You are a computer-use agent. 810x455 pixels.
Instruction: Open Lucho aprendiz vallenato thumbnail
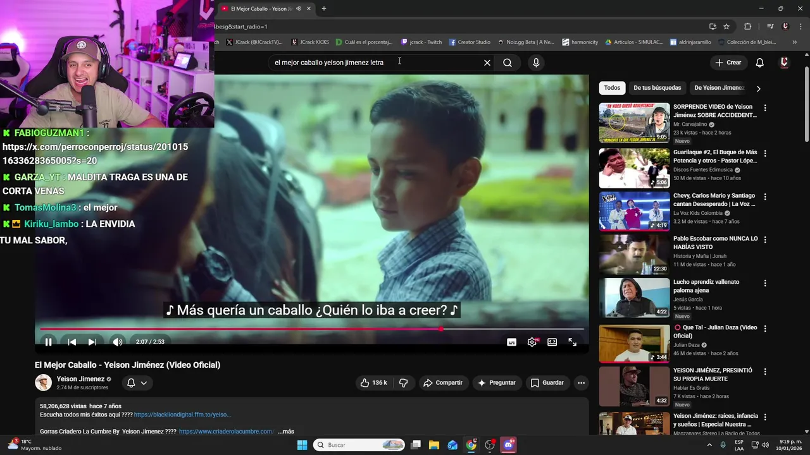pyautogui.click(x=634, y=298)
